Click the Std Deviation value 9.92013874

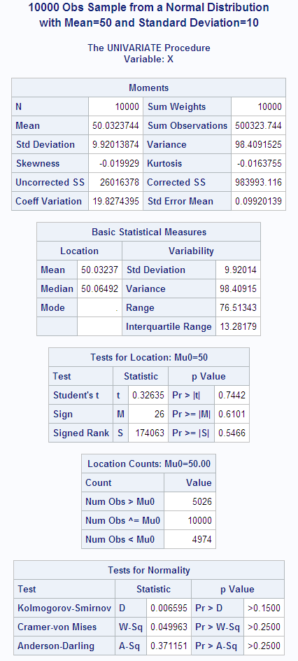coord(115,144)
